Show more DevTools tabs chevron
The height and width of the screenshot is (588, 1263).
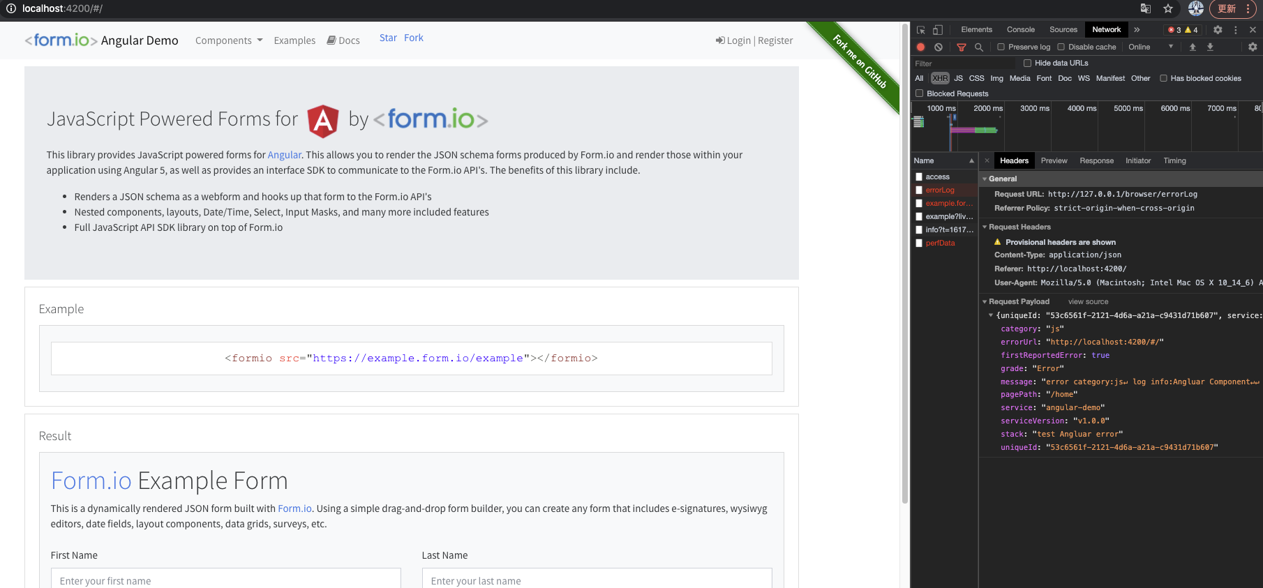point(1137,30)
